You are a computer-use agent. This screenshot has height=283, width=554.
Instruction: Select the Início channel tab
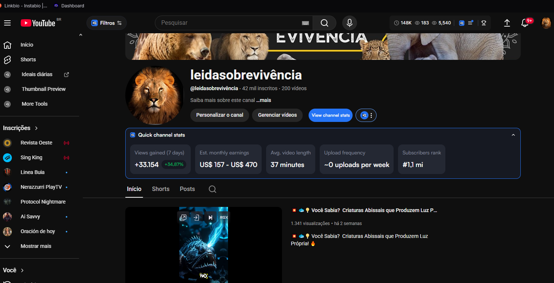pyautogui.click(x=134, y=189)
